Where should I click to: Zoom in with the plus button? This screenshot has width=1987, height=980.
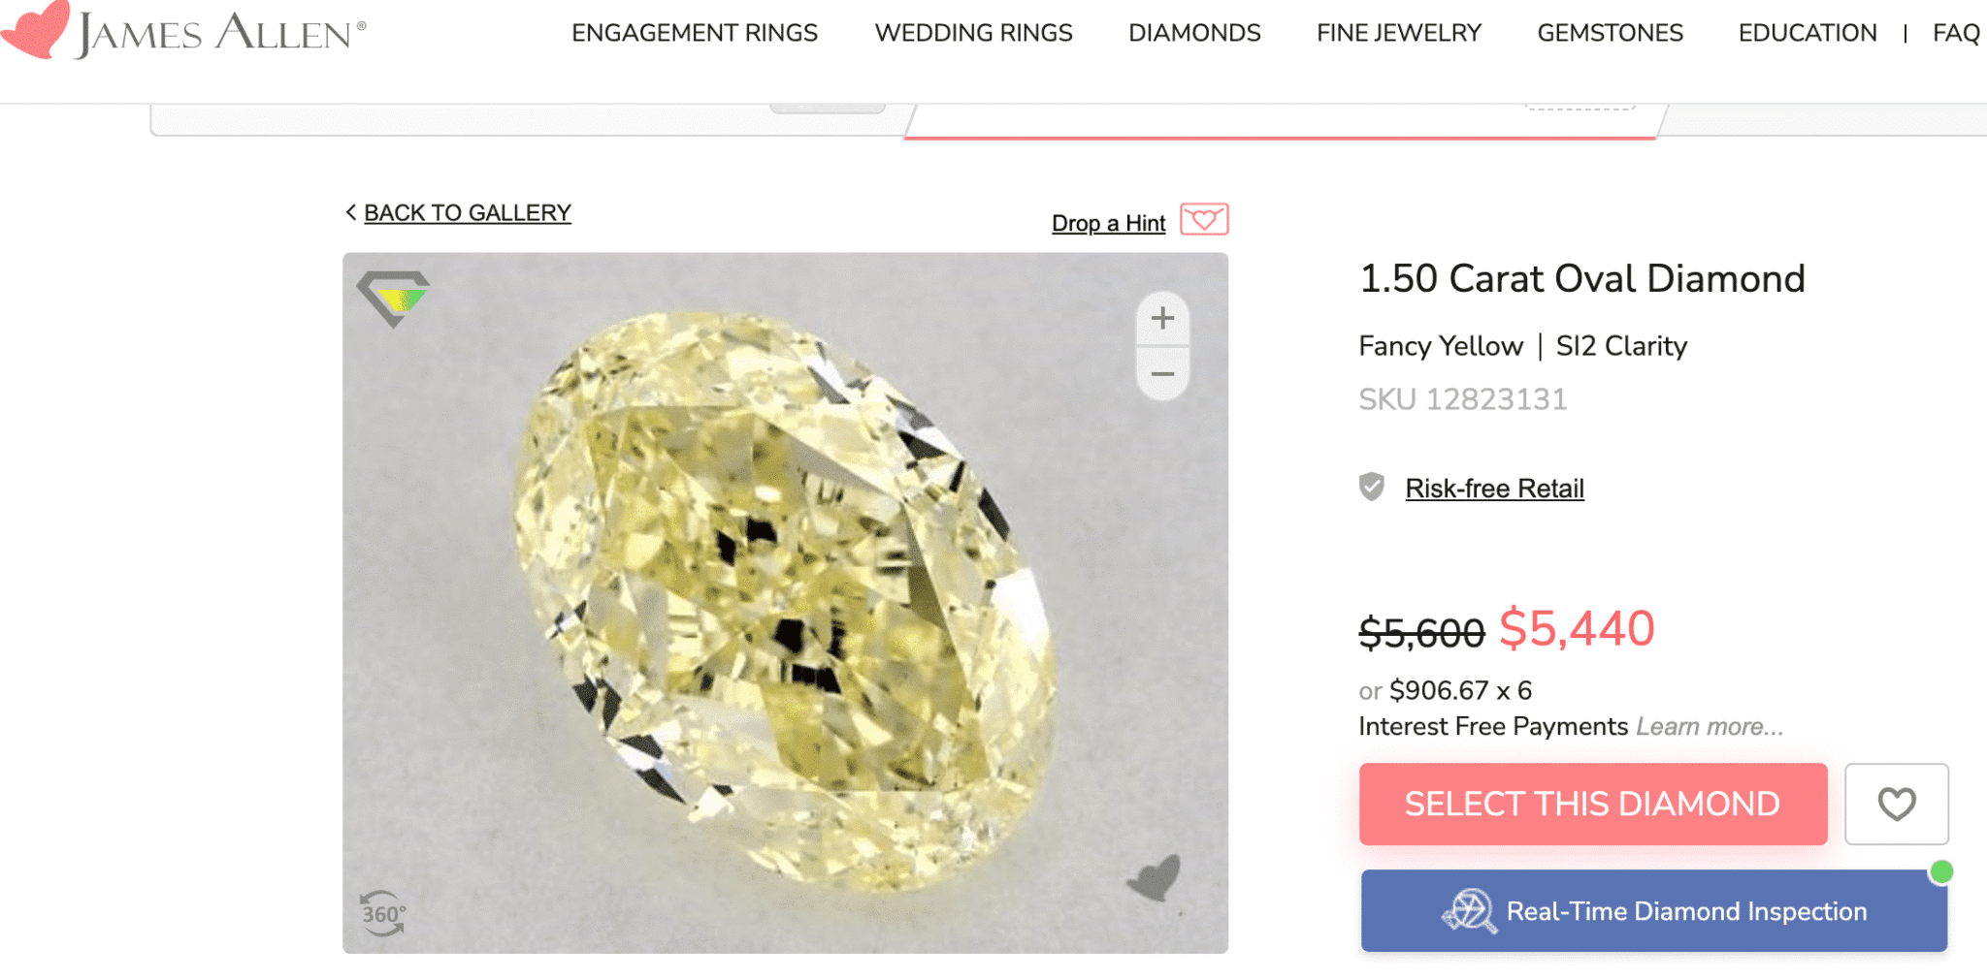coord(1162,318)
